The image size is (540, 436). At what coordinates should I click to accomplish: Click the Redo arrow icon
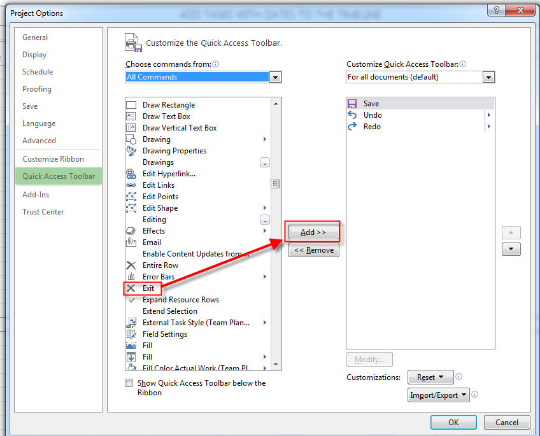tap(353, 127)
